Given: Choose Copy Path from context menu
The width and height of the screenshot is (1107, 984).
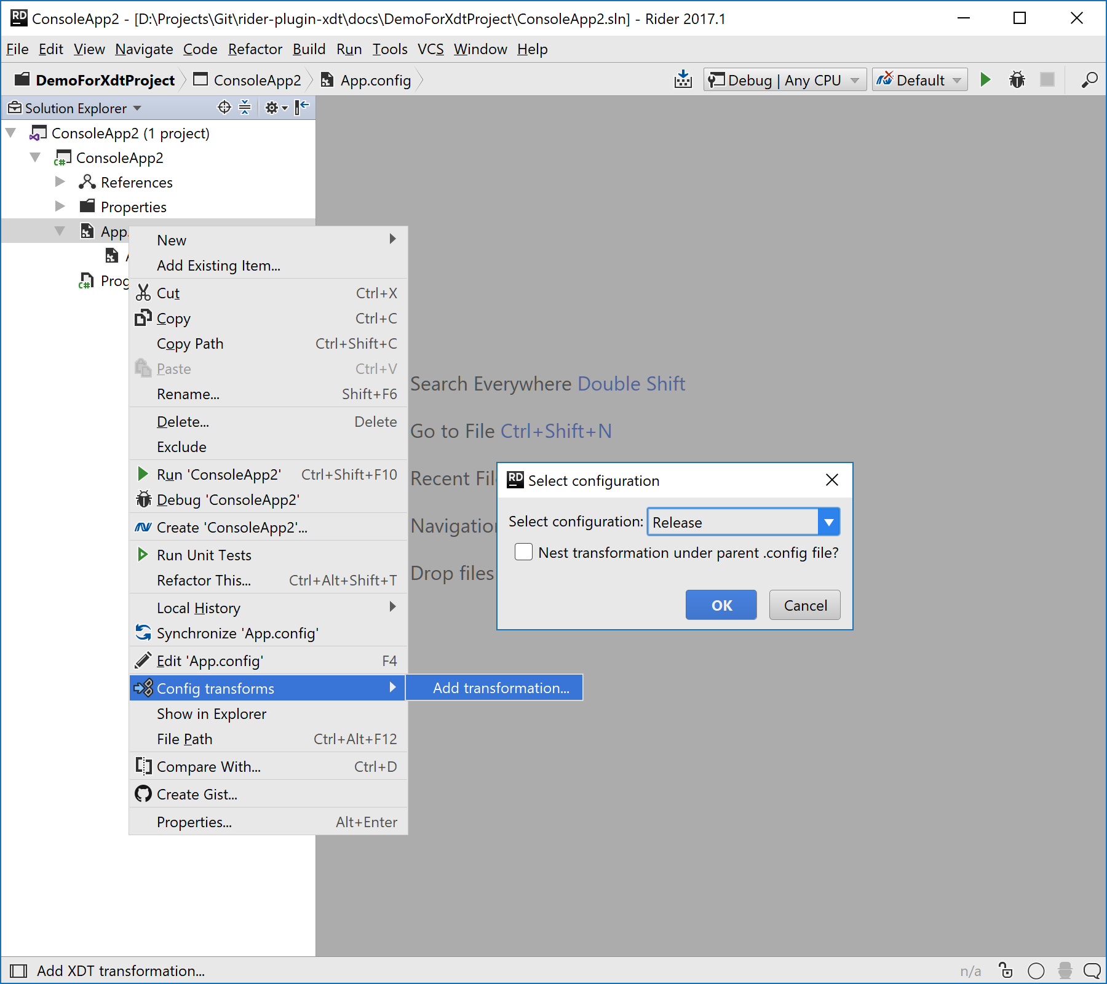Looking at the screenshot, I should [268, 344].
